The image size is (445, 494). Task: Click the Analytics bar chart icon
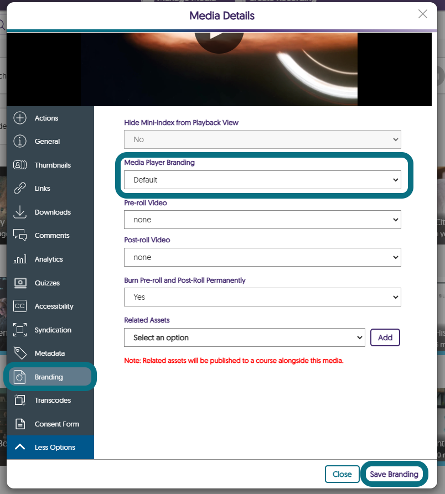20,259
